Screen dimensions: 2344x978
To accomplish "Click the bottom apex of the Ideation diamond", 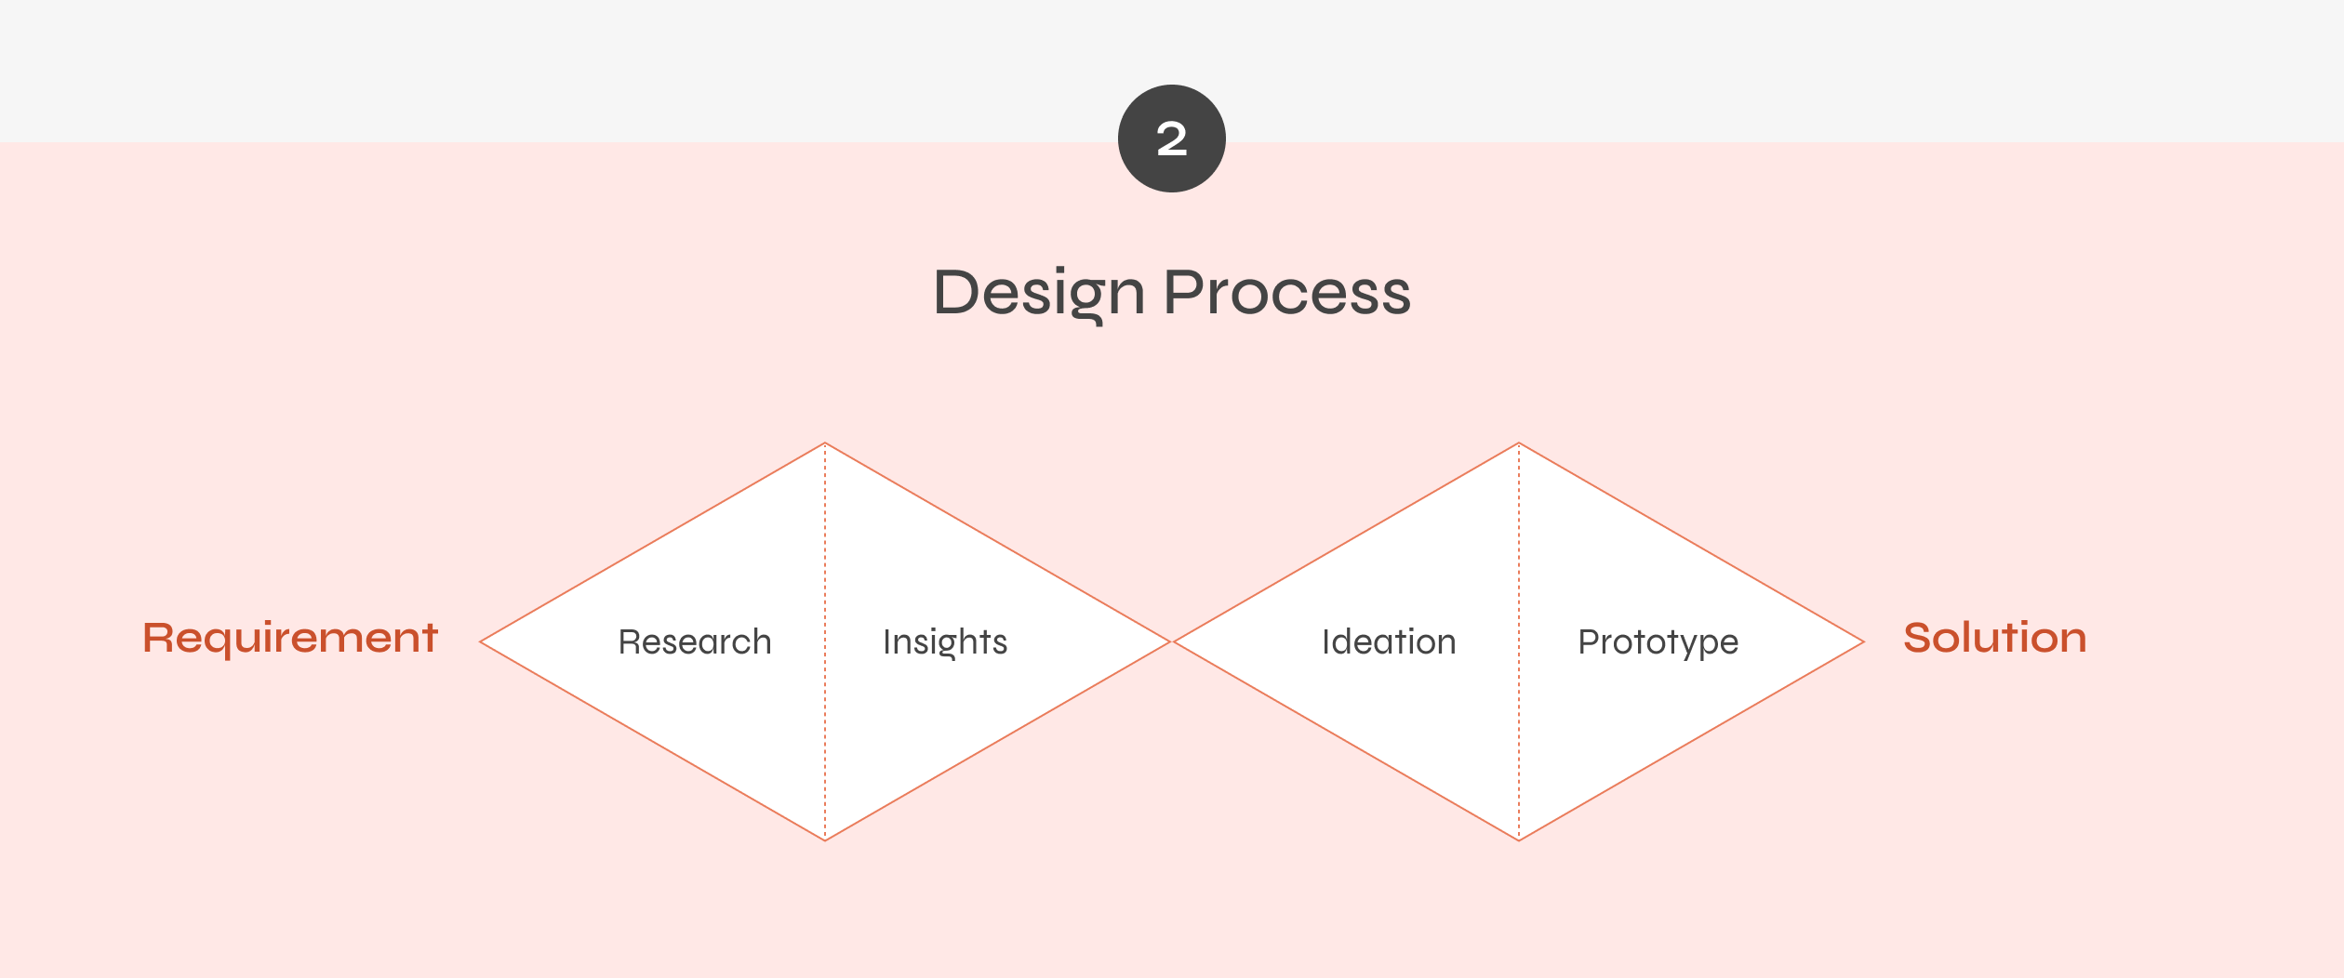I will [x=1519, y=839].
